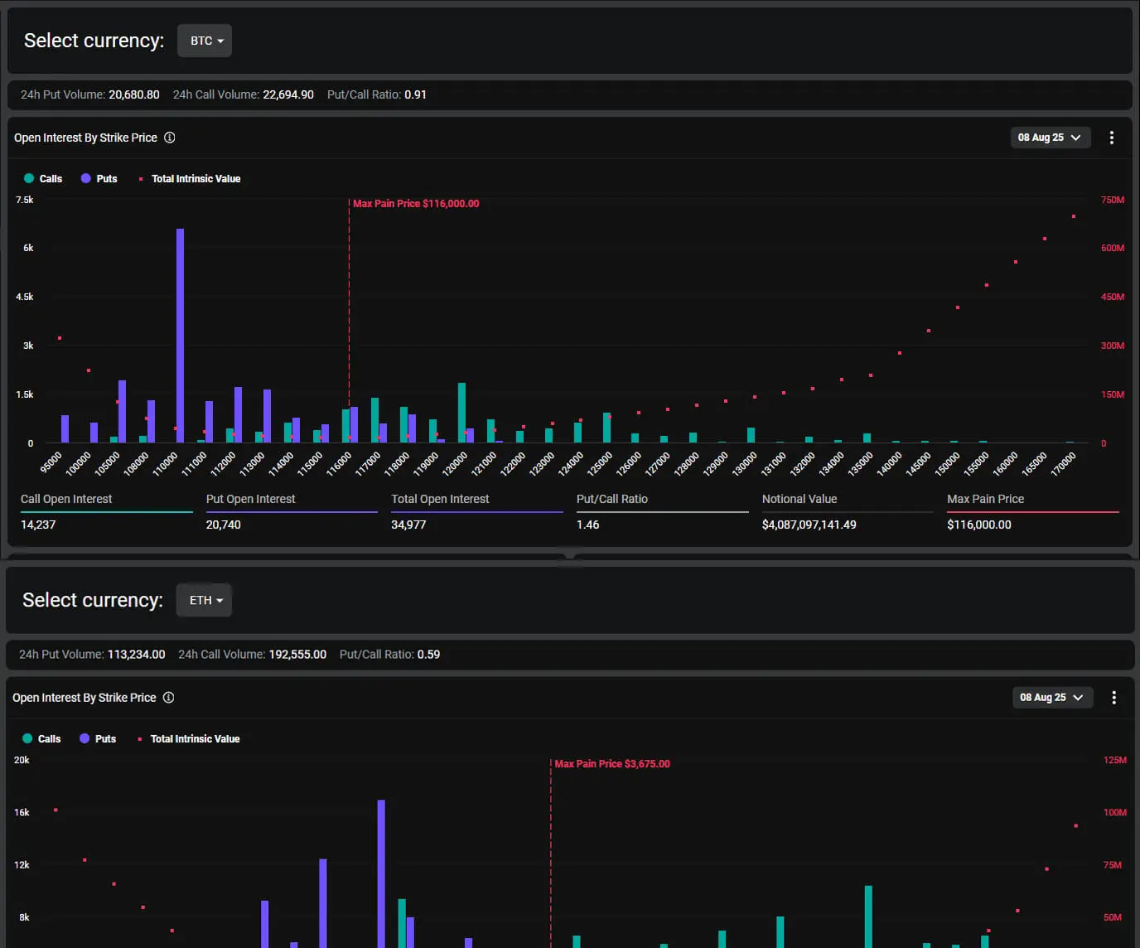Click the Open Interest By Strike Price title in BTC panel
The width and height of the screenshot is (1140, 948).
click(x=85, y=138)
